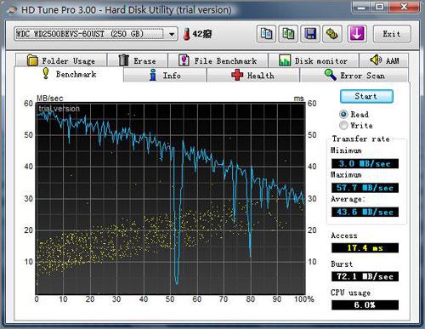
Task: Click the HD Tune title bar app icon
Action: pyautogui.click(x=13, y=10)
